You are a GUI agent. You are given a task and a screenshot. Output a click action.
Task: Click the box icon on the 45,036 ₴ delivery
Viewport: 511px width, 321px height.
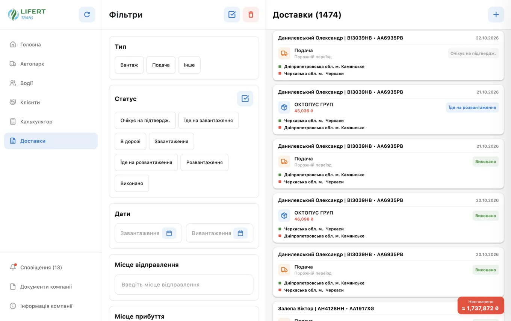pos(284,108)
